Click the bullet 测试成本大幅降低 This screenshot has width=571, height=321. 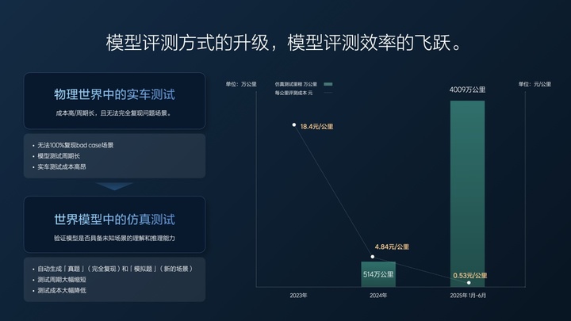[62, 290]
